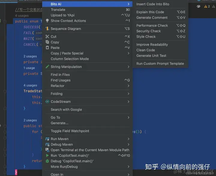This screenshot has height=176, width=216.
Task: Choose Generate Unit Test
Action: pos(160,56)
